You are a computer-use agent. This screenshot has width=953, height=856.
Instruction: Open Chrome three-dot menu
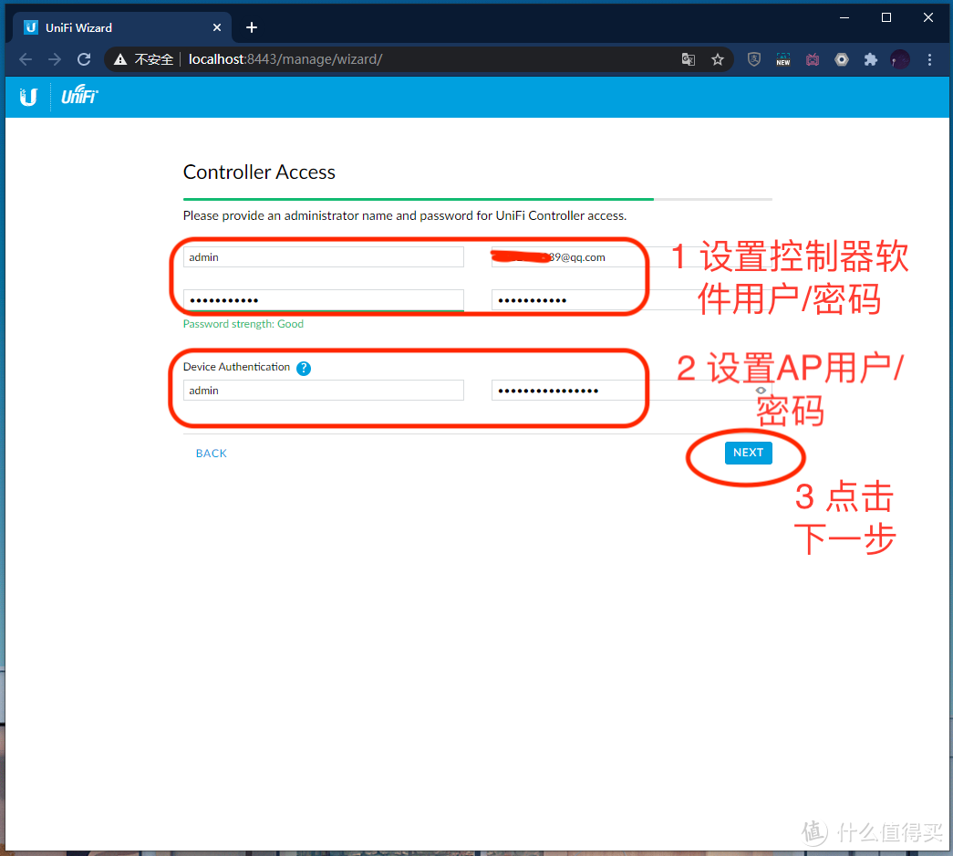point(929,59)
